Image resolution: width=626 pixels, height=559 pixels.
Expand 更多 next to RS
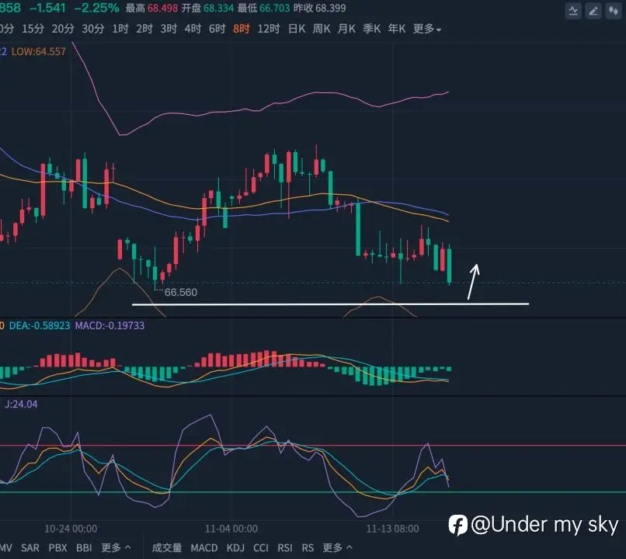click(337, 548)
